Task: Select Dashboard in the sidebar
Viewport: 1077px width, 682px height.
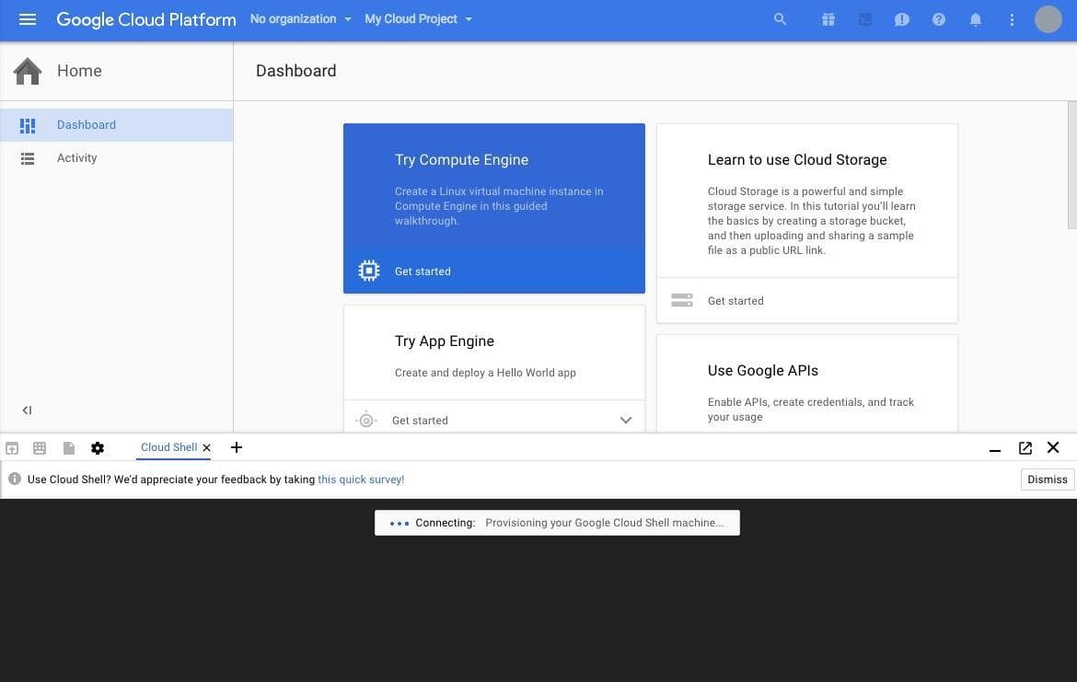Action: [x=117, y=125]
